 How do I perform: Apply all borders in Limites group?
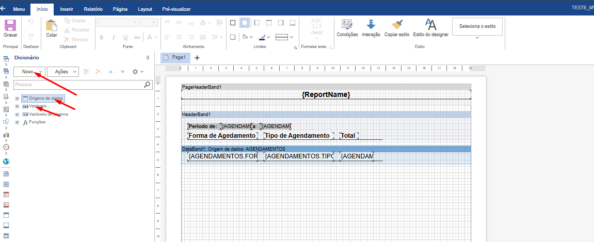233,23
